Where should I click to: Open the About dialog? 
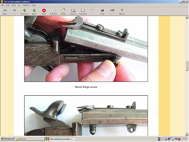[x=122, y=12]
